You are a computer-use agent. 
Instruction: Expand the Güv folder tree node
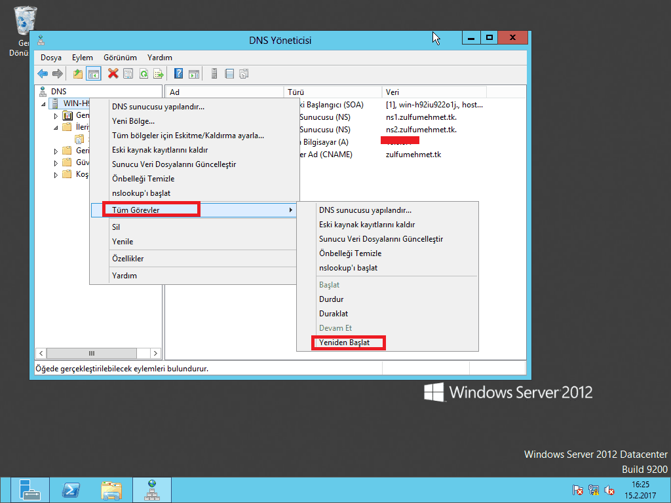(x=56, y=162)
